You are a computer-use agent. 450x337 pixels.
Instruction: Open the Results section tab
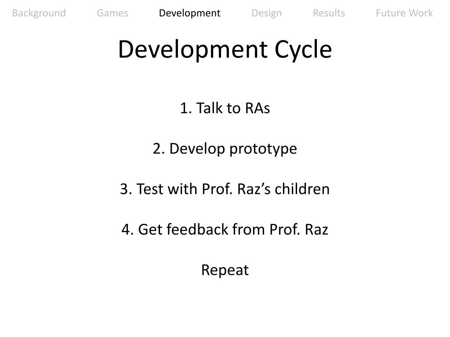click(x=329, y=13)
